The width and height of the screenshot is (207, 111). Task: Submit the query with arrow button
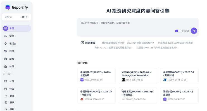(x=194, y=31)
